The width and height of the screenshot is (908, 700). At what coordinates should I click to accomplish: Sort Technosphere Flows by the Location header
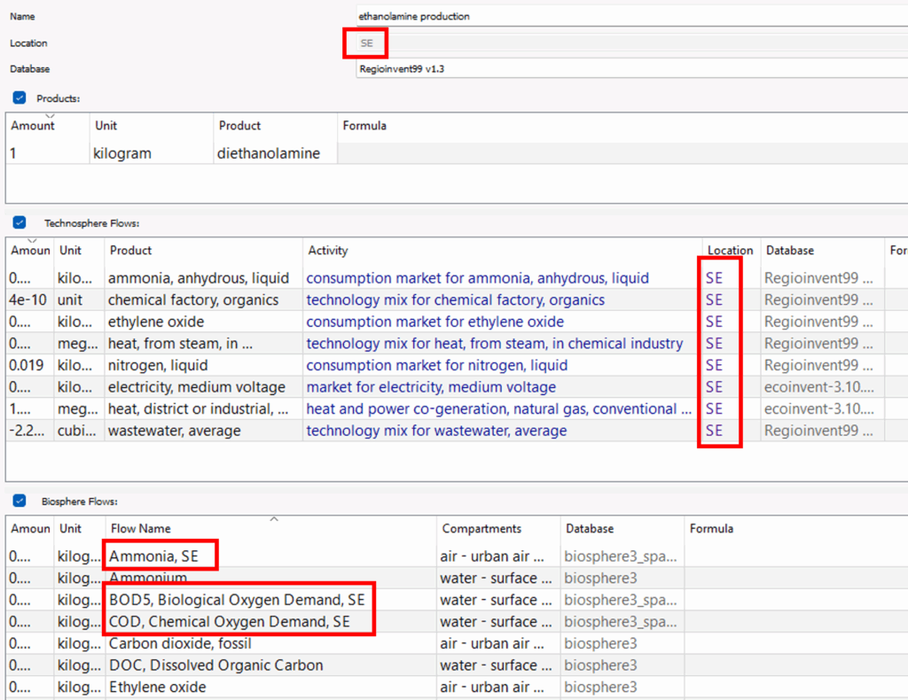pyautogui.click(x=731, y=251)
